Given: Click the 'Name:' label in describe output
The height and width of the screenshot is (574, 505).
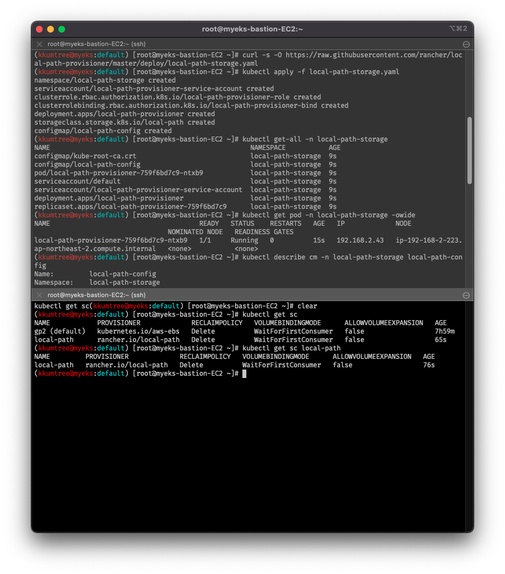Looking at the screenshot, I should click(x=44, y=274).
